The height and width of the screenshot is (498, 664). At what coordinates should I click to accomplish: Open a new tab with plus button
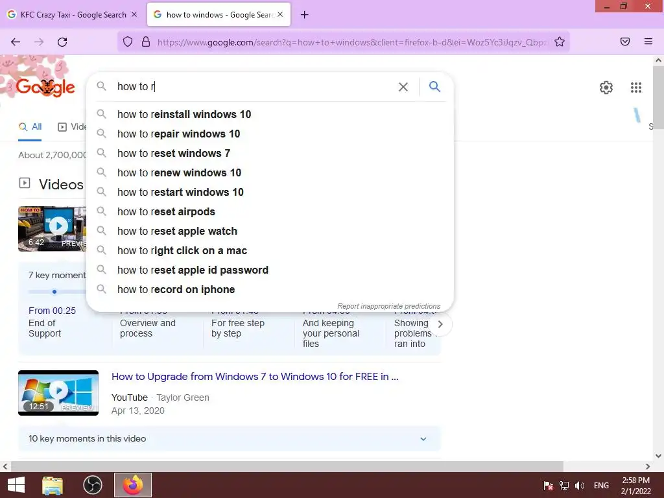305,15
